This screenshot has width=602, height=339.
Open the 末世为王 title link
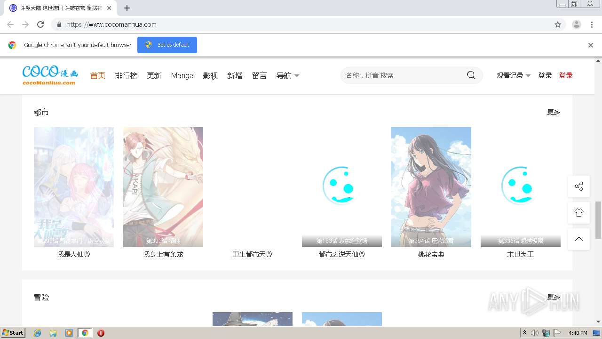coord(521,254)
